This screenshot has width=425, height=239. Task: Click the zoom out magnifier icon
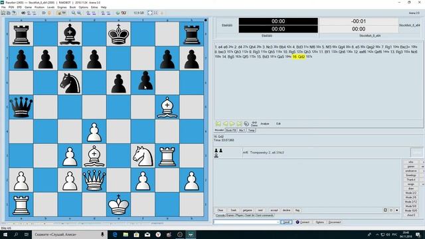79,13
